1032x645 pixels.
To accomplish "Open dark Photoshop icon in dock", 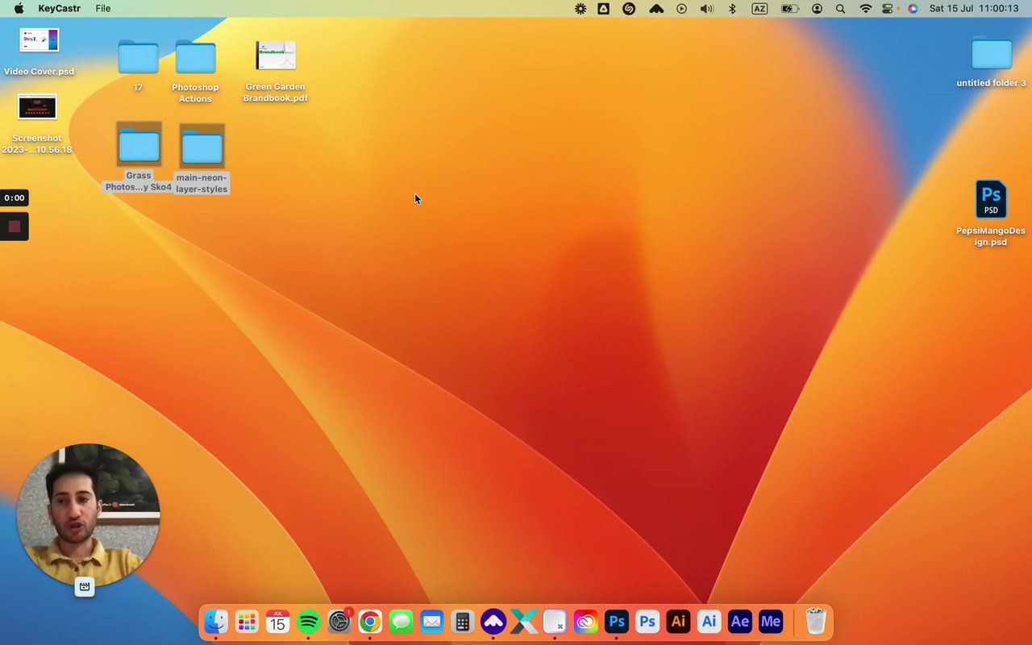I will pyautogui.click(x=617, y=622).
